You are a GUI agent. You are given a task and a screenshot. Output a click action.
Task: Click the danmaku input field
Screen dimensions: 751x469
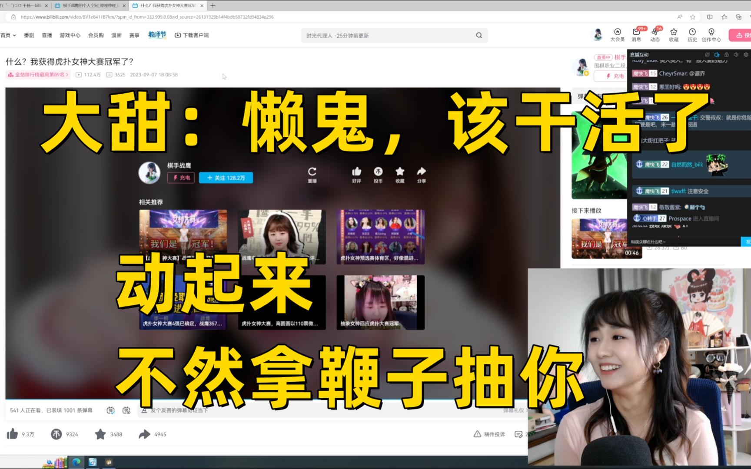coord(322,410)
